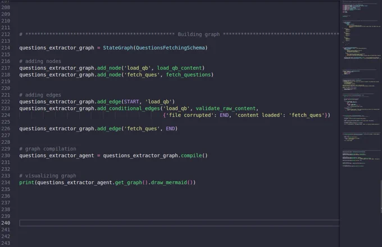
Task: Click 'content loaded' string key
Action: tap(258, 115)
